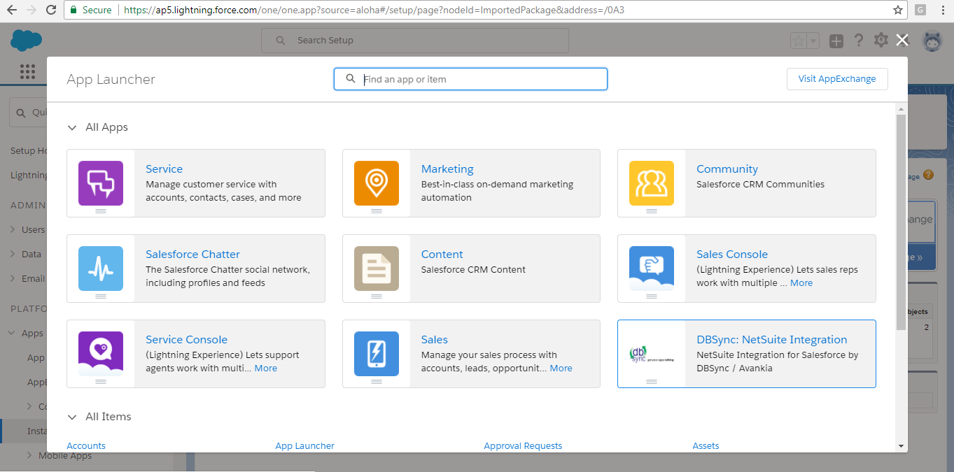Open Salesforce help via question mark icon
The width and height of the screenshot is (954, 472).
(x=859, y=40)
